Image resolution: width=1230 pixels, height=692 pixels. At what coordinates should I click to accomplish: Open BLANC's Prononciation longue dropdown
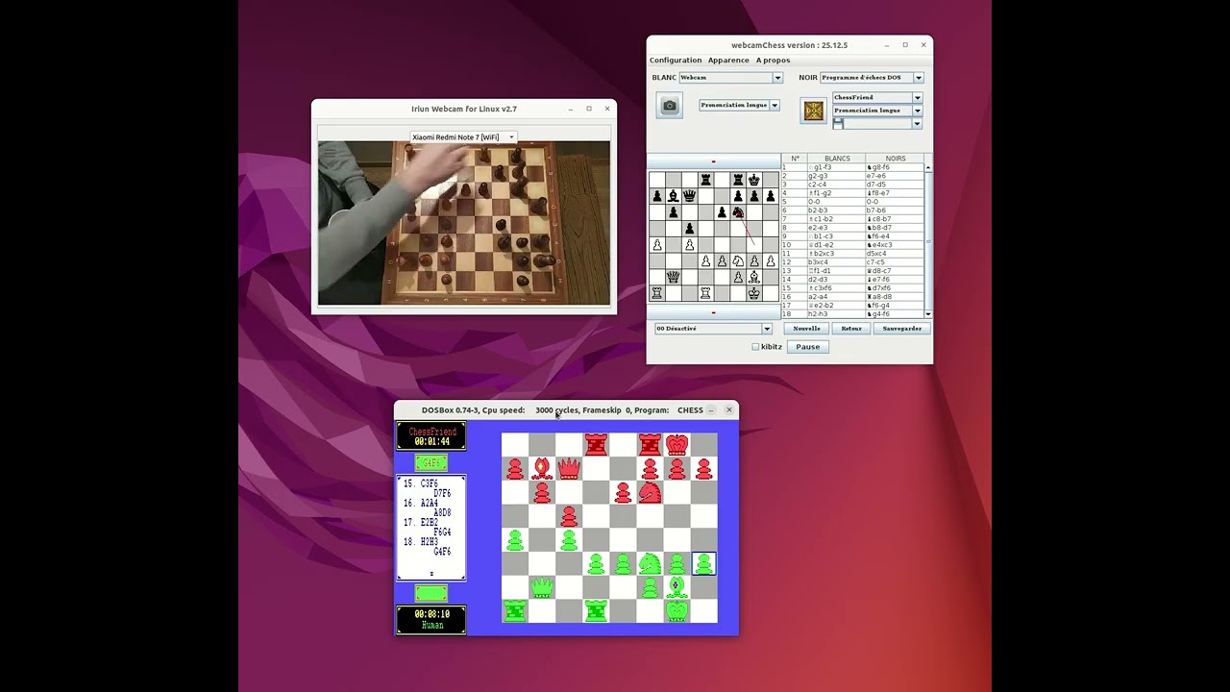tap(739, 105)
